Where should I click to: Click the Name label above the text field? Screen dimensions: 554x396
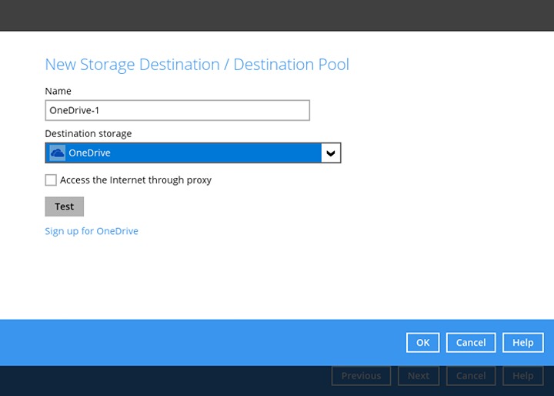coord(58,91)
